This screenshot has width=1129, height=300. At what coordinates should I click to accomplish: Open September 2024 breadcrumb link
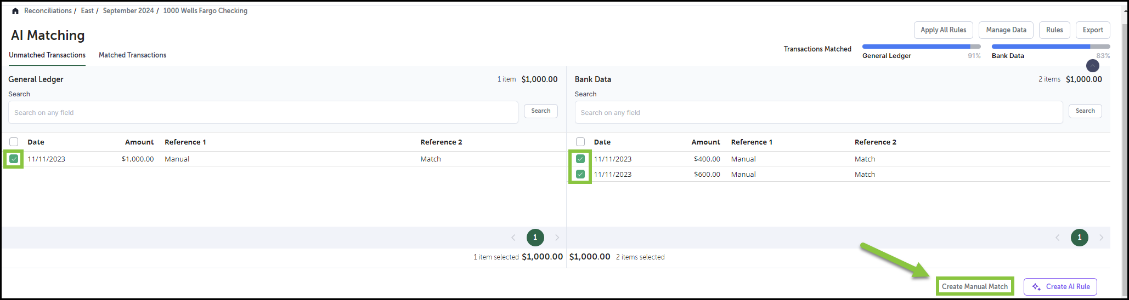128,11
